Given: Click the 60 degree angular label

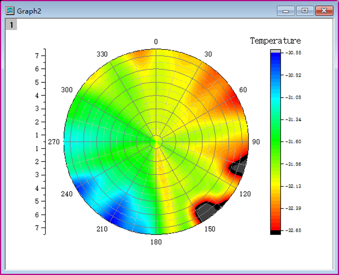Looking at the screenshot, I should [x=243, y=90].
